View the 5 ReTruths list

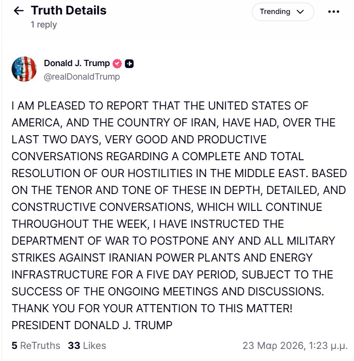36,346
